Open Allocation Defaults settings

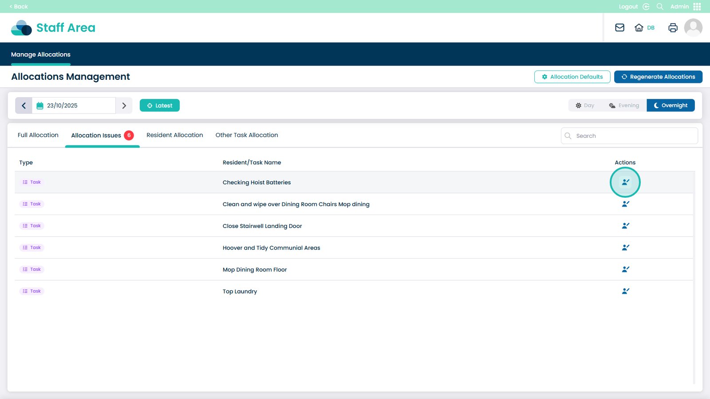pyautogui.click(x=572, y=77)
